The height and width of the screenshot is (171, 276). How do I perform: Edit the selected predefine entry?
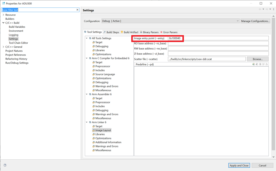(x=260, y=64)
